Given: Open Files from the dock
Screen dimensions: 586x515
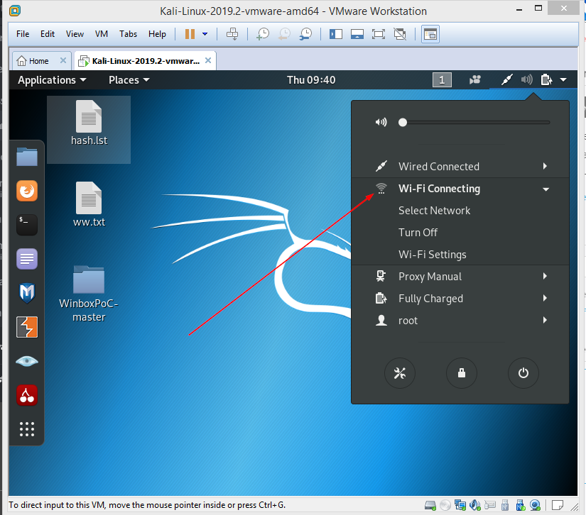Looking at the screenshot, I should (x=27, y=156).
